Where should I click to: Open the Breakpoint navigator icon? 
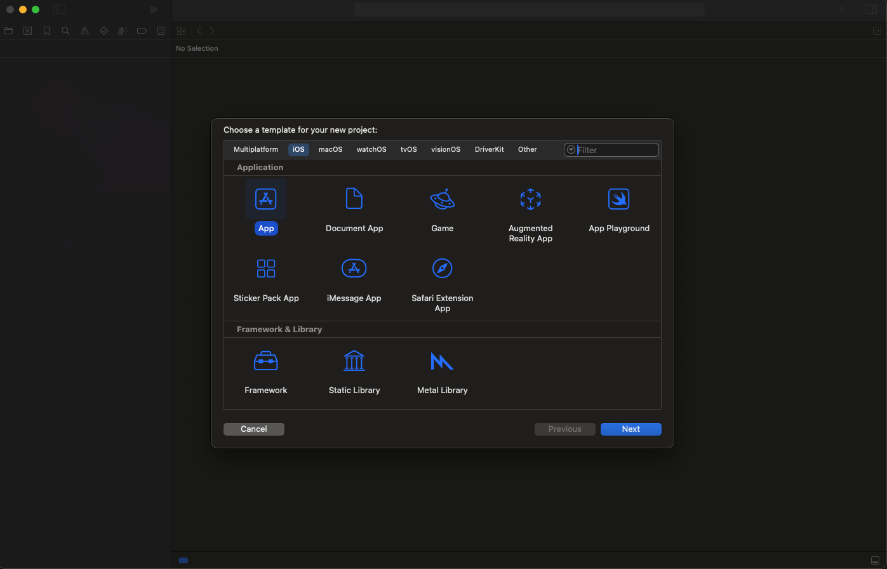tap(142, 30)
